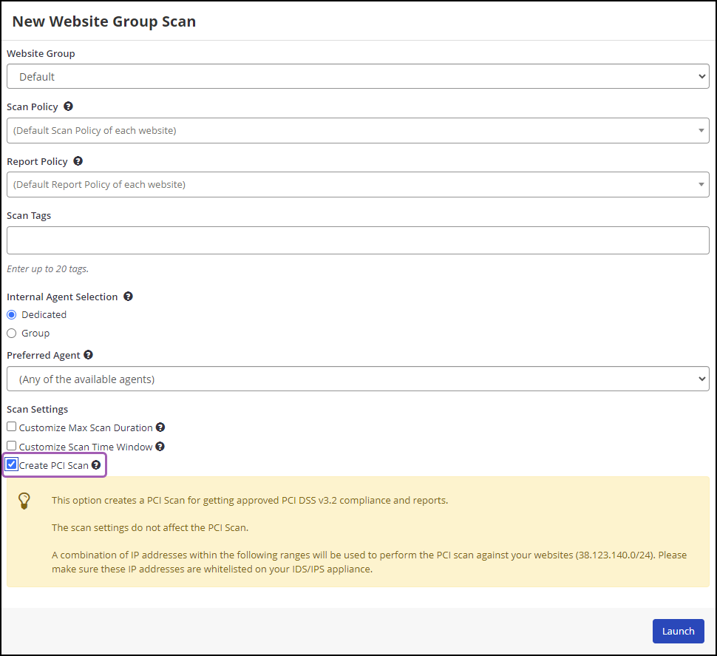This screenshot has height=656, width=717.
Task: Click the Preferred Agent help icon
Action: pyautogui.click(x=88, y=354)
